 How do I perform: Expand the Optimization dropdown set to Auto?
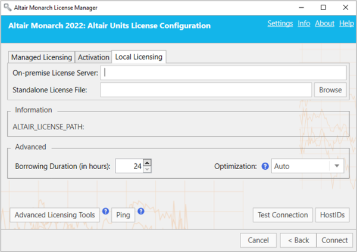coord(336,166)
